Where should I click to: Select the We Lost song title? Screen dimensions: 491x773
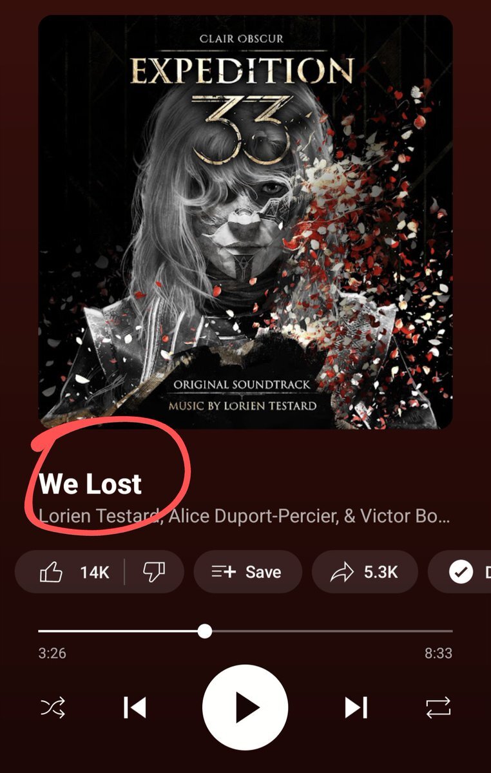pos(90,484)
